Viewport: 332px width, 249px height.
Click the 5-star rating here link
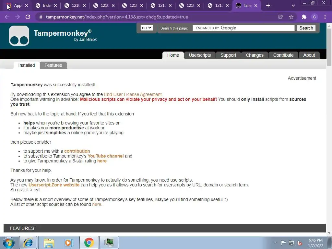click(102, 161)
